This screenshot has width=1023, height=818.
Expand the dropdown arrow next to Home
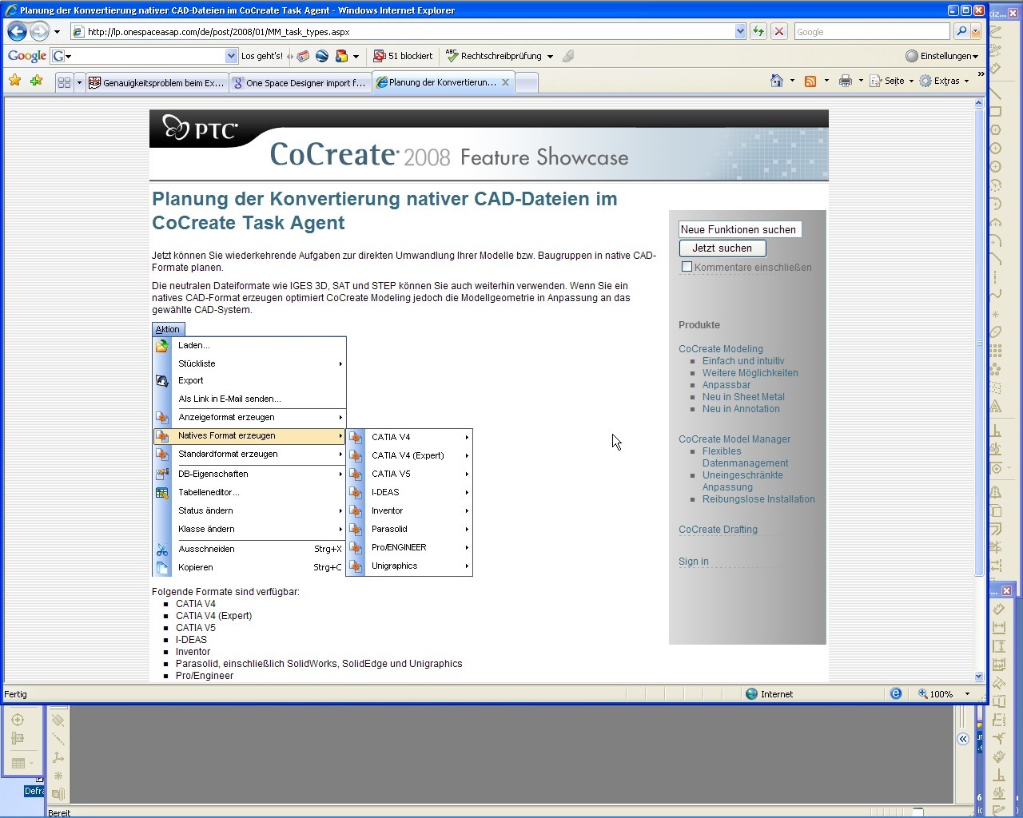(792, 81)
